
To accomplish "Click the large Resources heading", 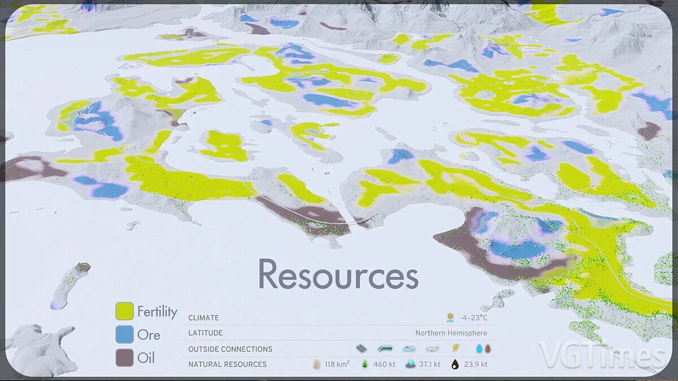I will (338, 275).
